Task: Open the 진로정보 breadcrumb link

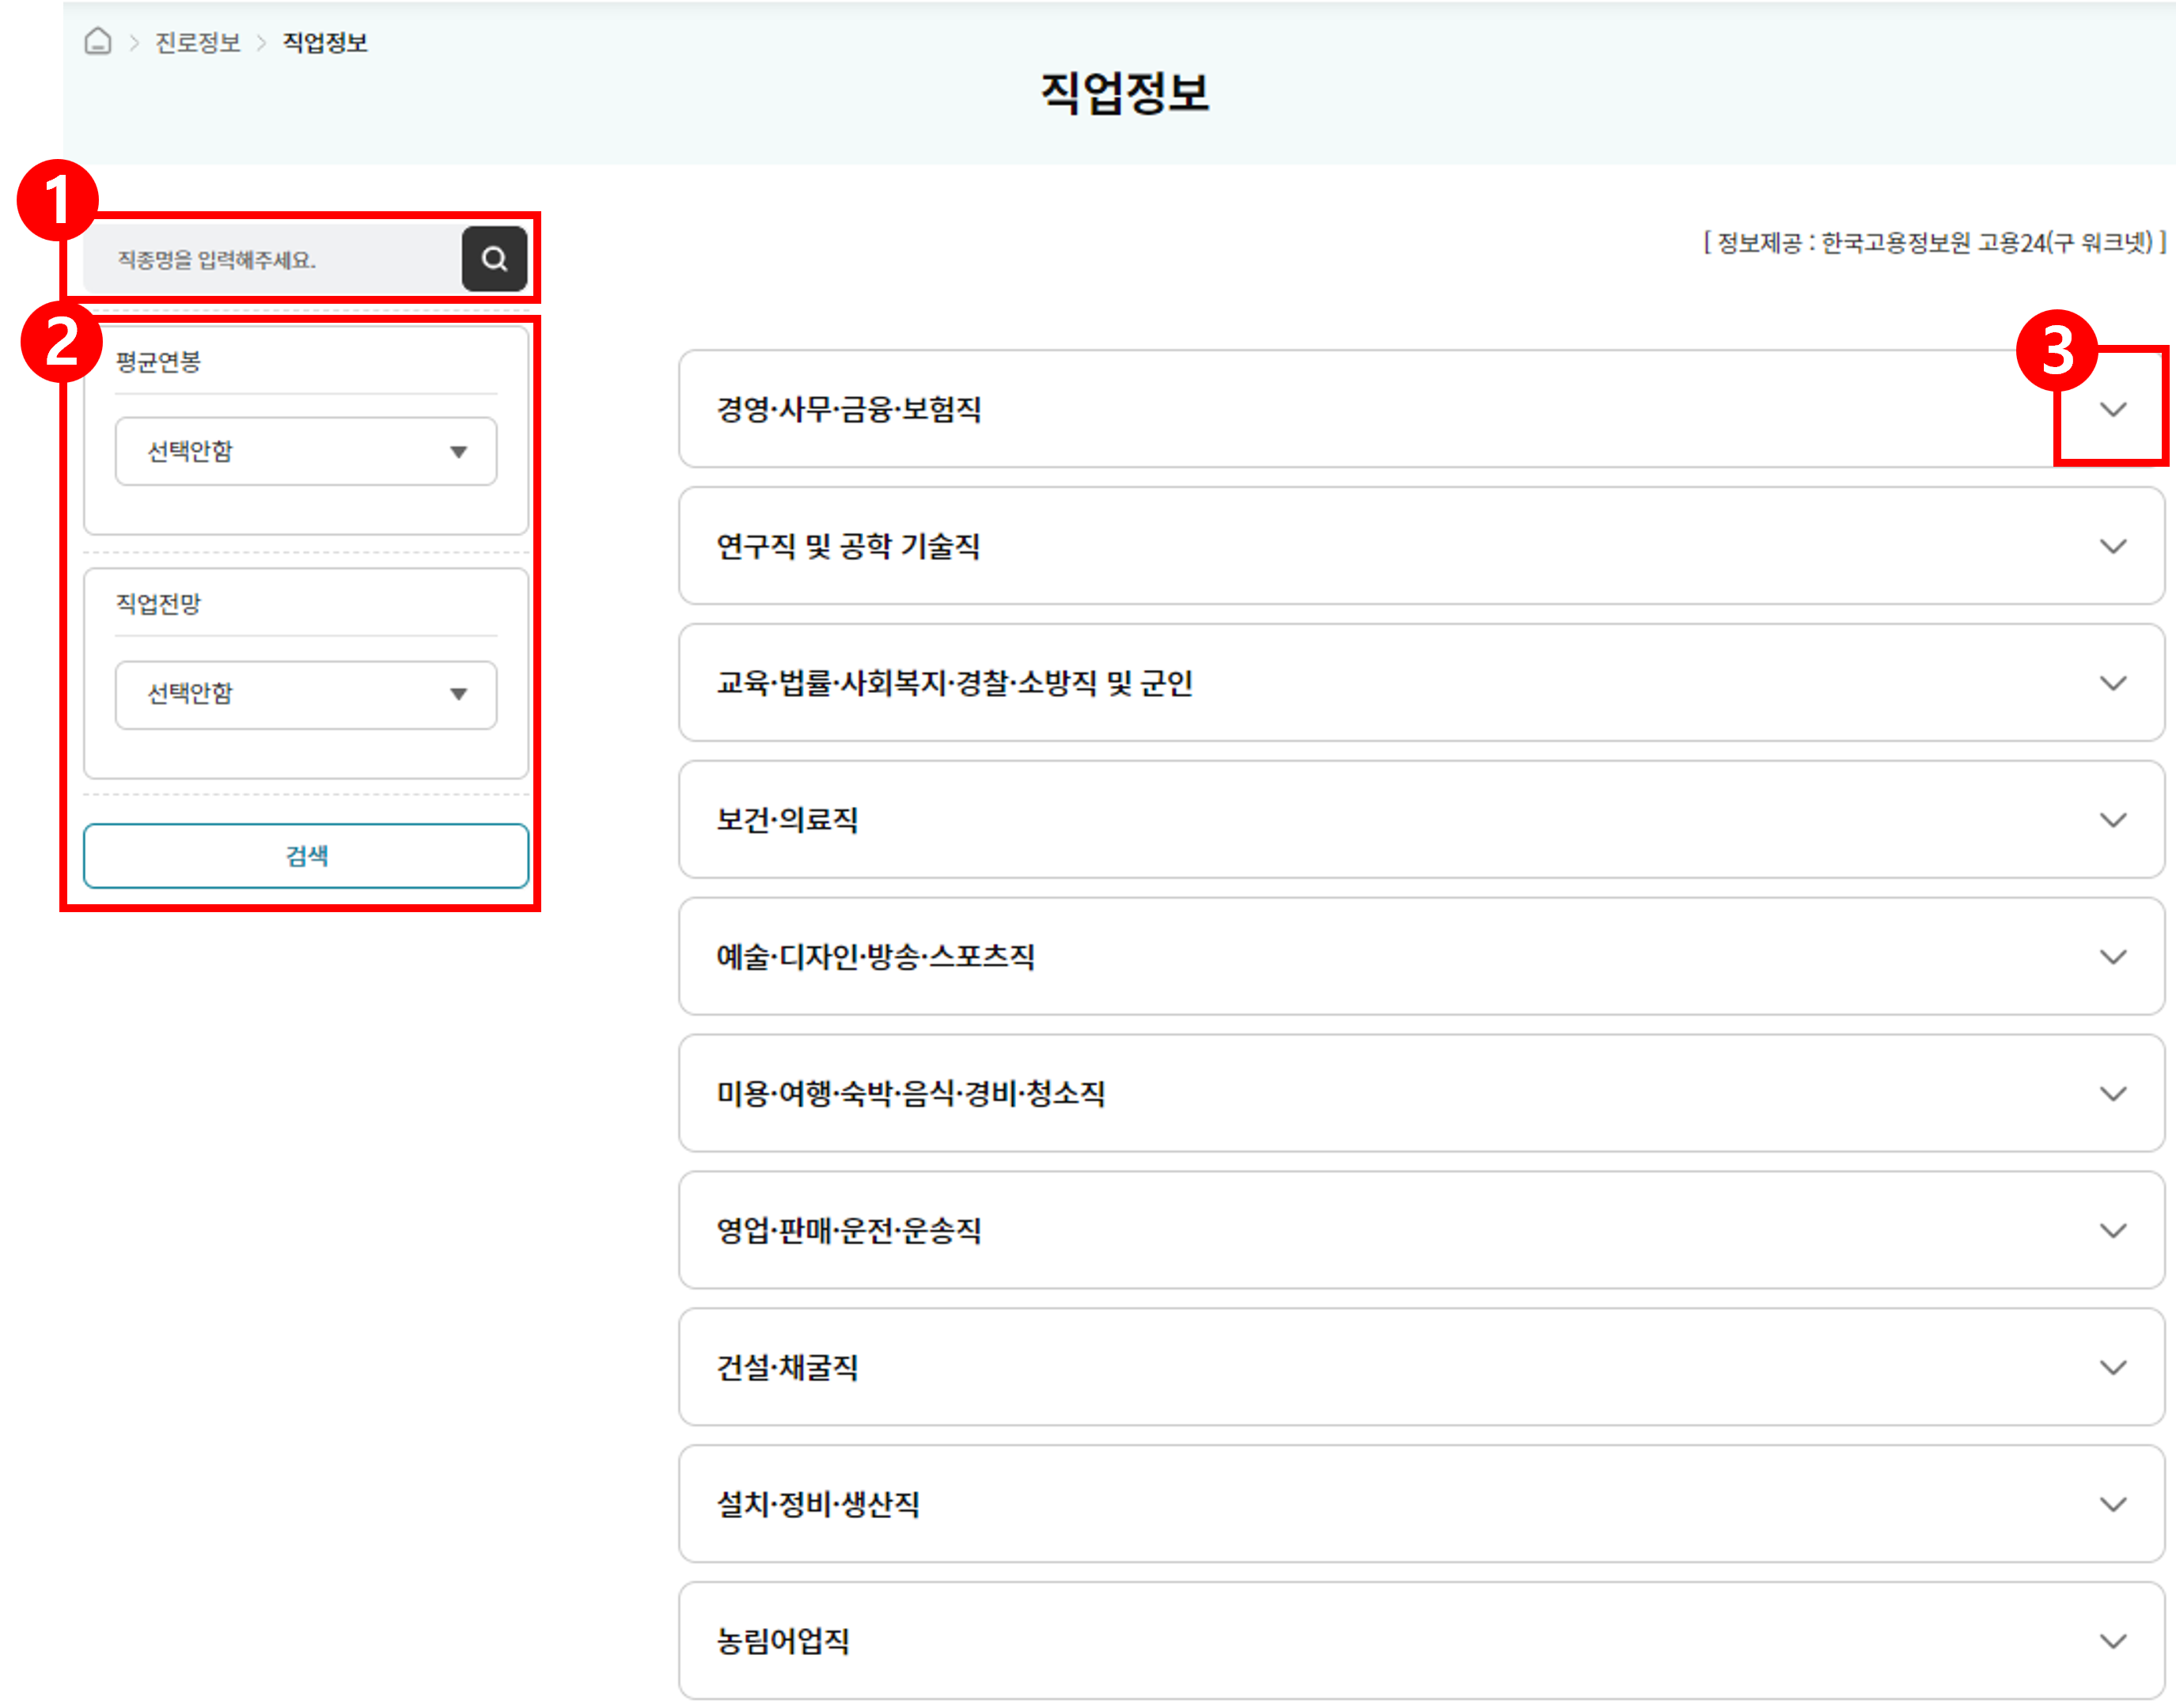Action: 198,43
